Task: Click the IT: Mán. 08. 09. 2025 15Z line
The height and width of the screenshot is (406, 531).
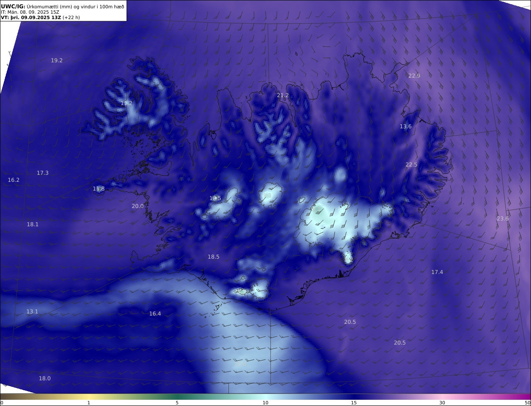Action: (x=30, y=12)
